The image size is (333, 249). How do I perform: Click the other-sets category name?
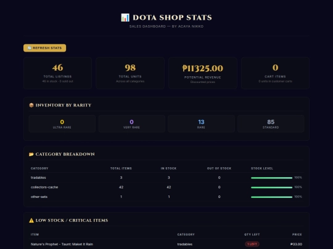[39, 197]
